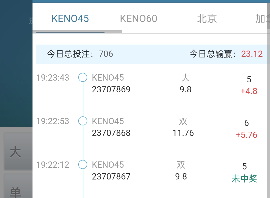Click the vertical scrollbar at the right edge
Viewport: 270px width, 198px height.
pos(268,15)
